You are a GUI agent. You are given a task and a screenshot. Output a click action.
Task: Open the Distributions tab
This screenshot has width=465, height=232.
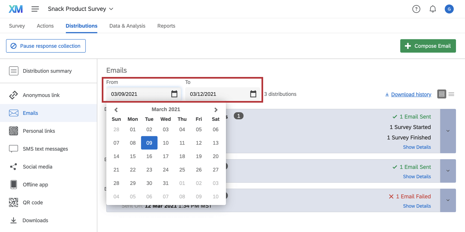(82, 26)
